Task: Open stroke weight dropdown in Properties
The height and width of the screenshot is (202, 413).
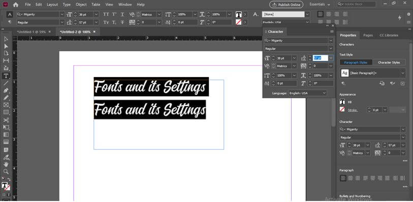Action: point(386,110)
